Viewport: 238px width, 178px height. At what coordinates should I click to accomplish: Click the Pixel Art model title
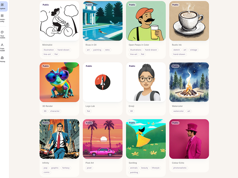point(90,163)
